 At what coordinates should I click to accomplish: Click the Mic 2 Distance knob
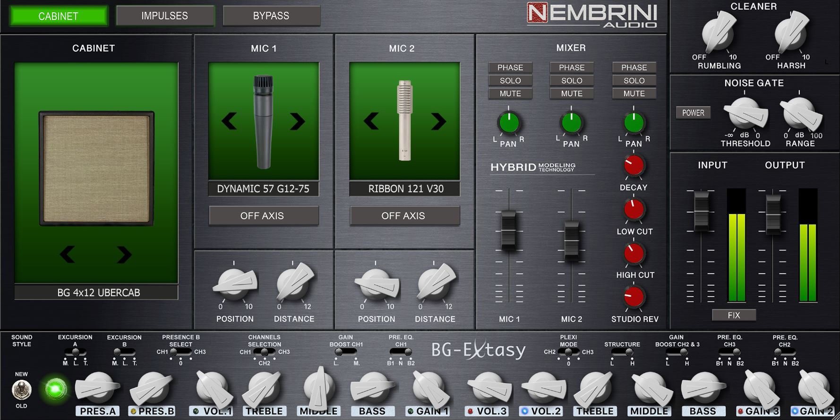[x=435, y=284]
